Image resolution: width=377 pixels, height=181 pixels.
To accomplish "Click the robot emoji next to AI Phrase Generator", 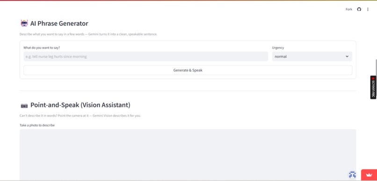I will [24, 23].
